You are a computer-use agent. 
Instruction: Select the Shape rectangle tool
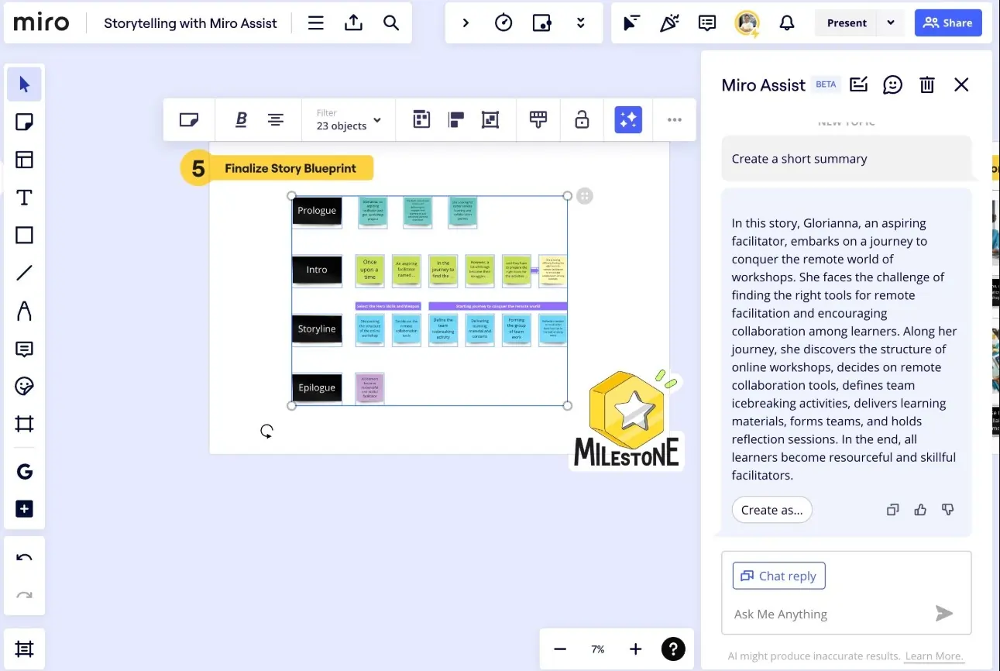24,235
